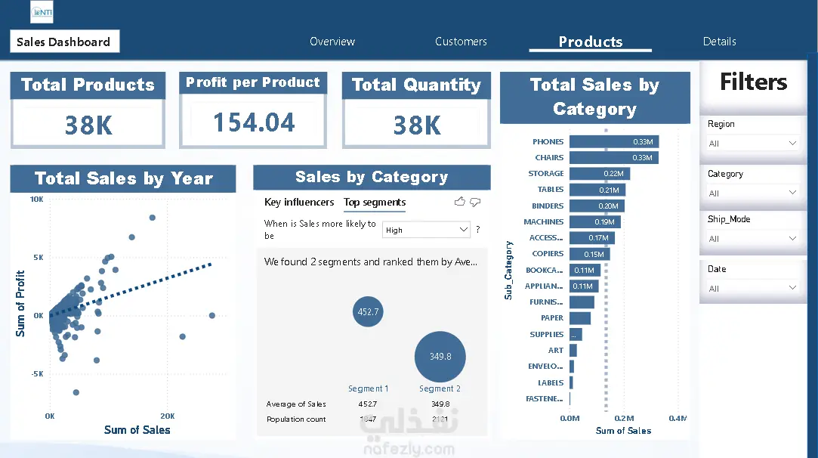Expand the Date filter dropdown
Viewport: 818px width, 458px height.
click(x=752, y=288)
